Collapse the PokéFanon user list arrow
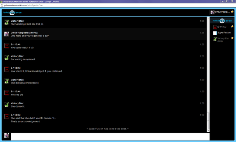 coord(211,21)
